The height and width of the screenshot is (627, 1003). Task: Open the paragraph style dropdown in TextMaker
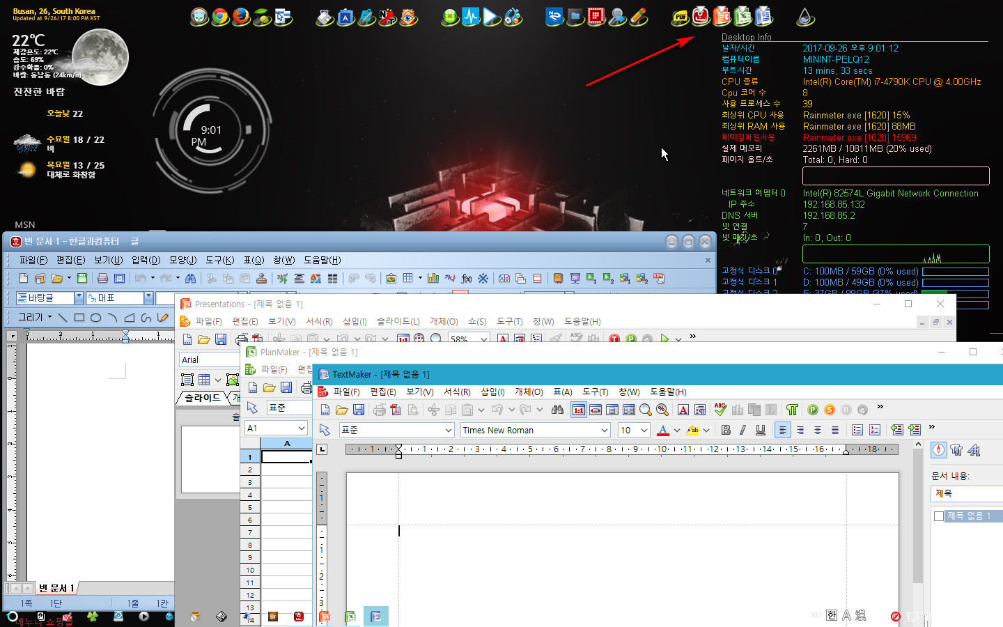(448, 430)
